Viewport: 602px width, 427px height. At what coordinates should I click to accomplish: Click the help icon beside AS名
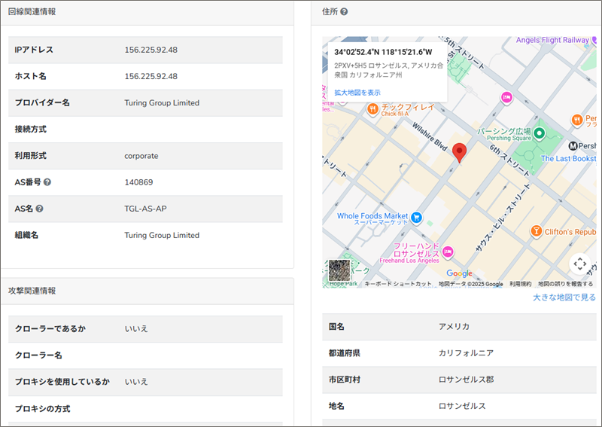39,209
